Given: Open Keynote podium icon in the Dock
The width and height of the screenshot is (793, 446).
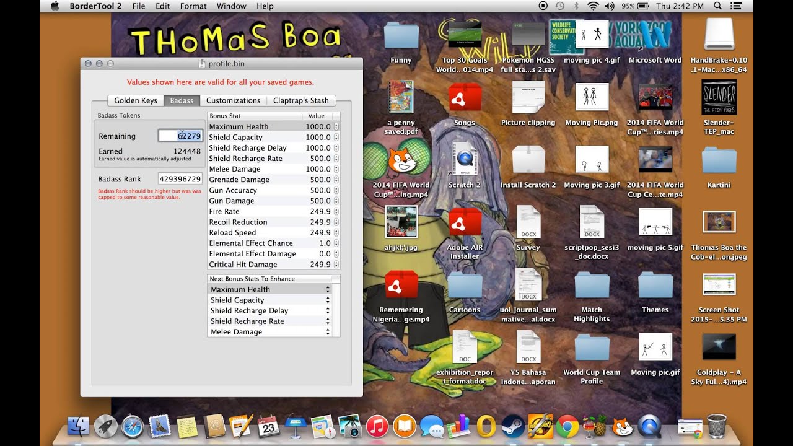Looking at the screenshot, I should pyautogui.click(x=296, y=426).
